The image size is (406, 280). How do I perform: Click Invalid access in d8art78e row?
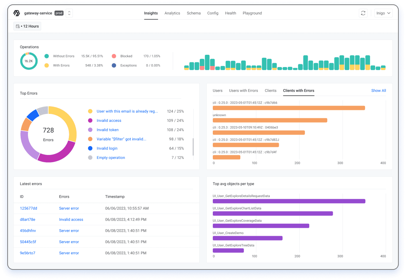pyautogui.click(x=71, y=220)
